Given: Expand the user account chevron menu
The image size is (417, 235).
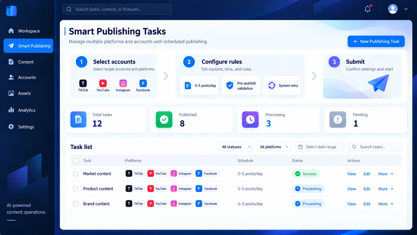Looking at the screenshot, I should [x=406, y=9].
